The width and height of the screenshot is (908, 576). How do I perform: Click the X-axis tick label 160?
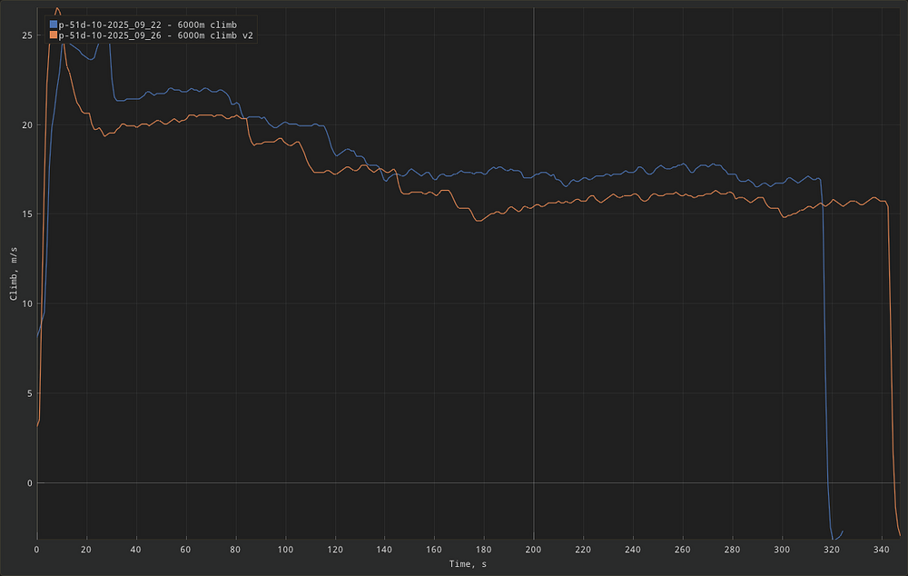[434, 550]
